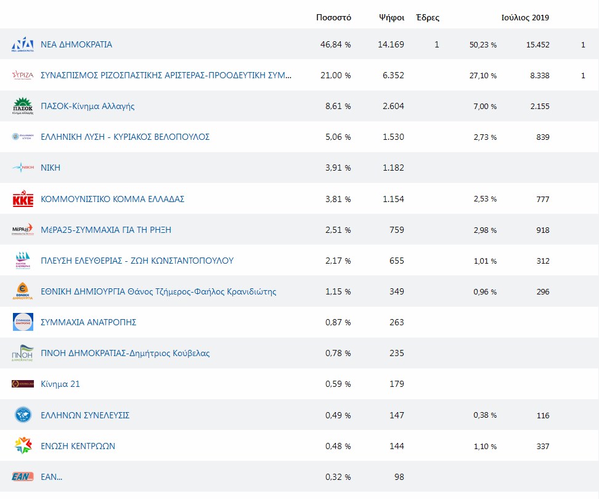
Task: Select the 50,23 % July 2019 value
Action: (483, 45)
